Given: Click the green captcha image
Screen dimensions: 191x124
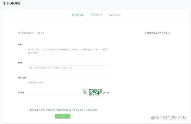Looking at the screenshot, I should point(93,93).
